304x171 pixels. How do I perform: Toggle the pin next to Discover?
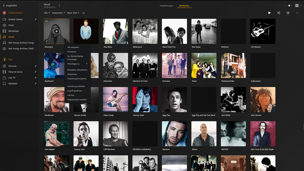(x=35, y=66)
